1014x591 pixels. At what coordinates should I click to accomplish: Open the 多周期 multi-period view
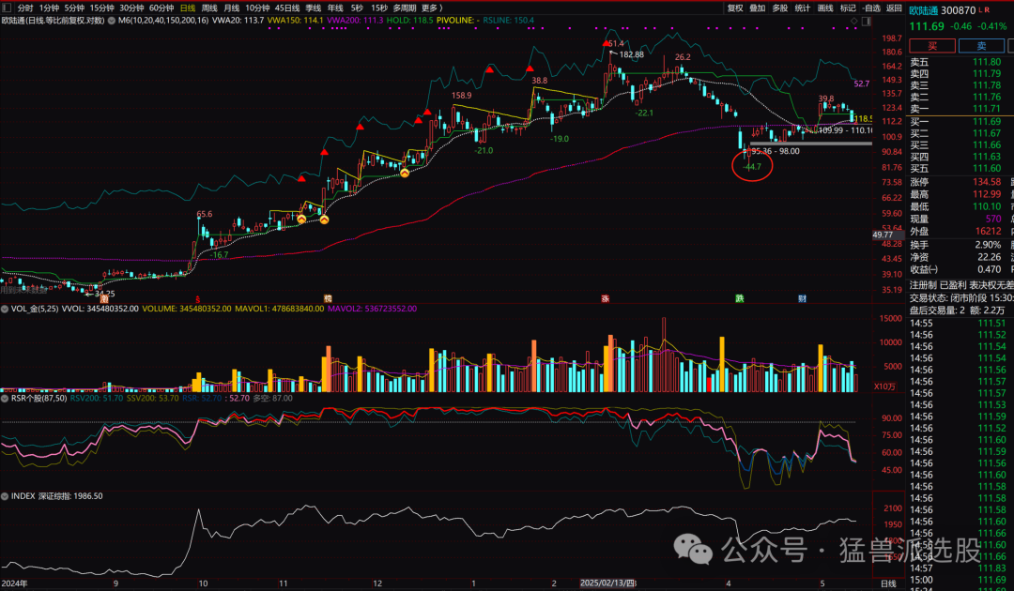click(405, 8)
